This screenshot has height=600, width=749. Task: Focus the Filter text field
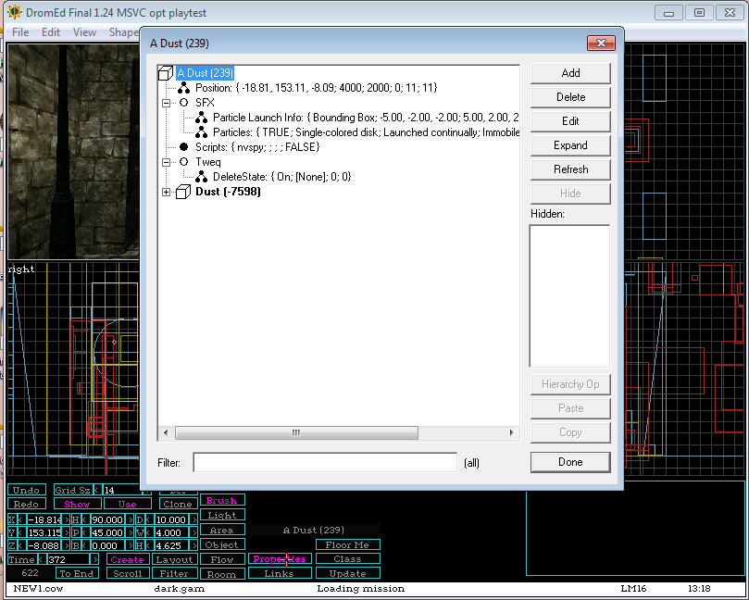(324, 462)
